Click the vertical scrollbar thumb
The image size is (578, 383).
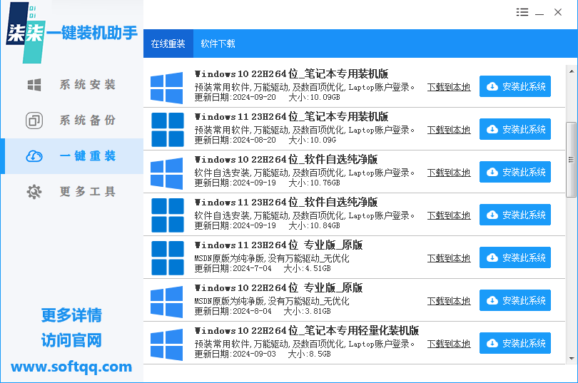(572, 160)
